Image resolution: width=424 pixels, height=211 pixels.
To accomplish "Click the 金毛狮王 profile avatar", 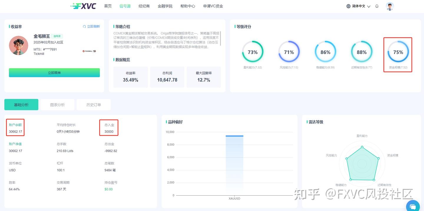I will point(19,45).
